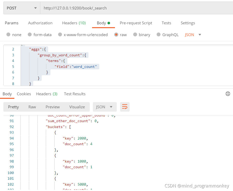The width and height of the screenshot is (233, 191).
Task: Open the POST method dropdown
Action: [x=22, y=8]
